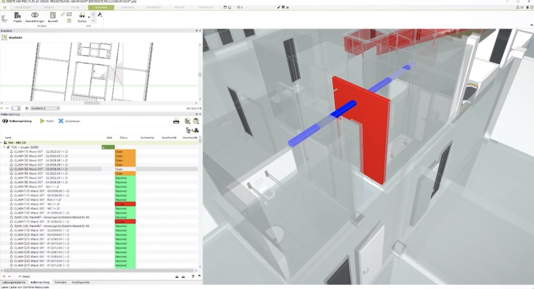Screen dimensions: 534x289
Task: Click the printer icon in the Kollisionsprüfung panel
Action: (x=176, y=121)
